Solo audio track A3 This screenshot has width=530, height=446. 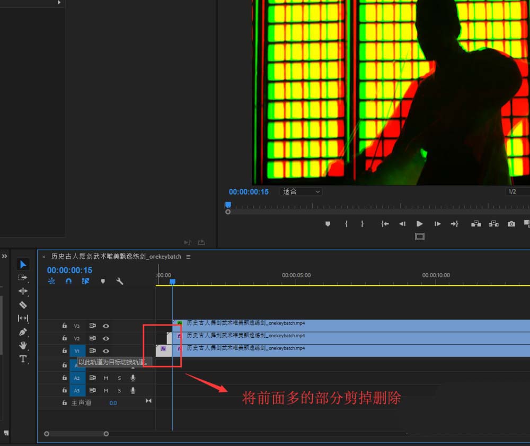pyautogui.click(x=119, y=390)
